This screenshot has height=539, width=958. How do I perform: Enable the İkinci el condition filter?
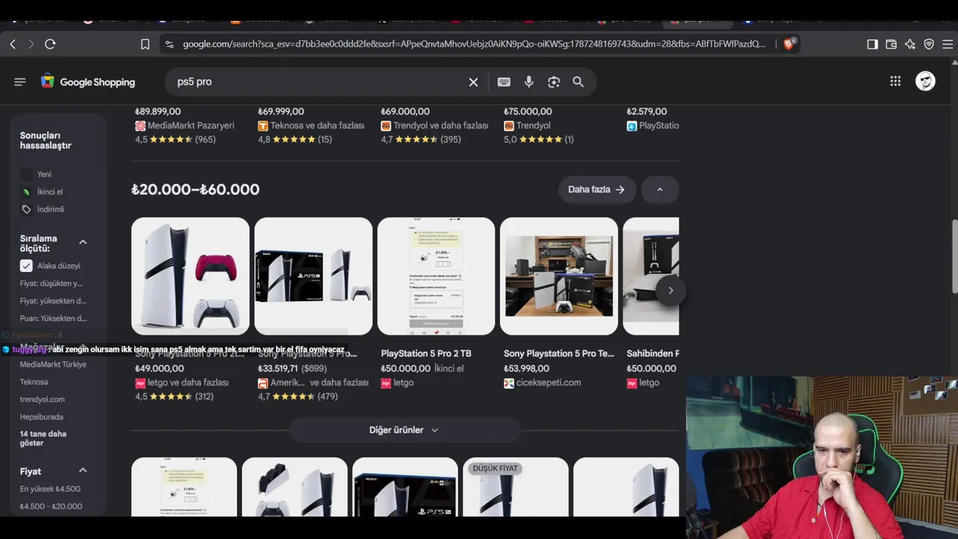click(50, 192)
